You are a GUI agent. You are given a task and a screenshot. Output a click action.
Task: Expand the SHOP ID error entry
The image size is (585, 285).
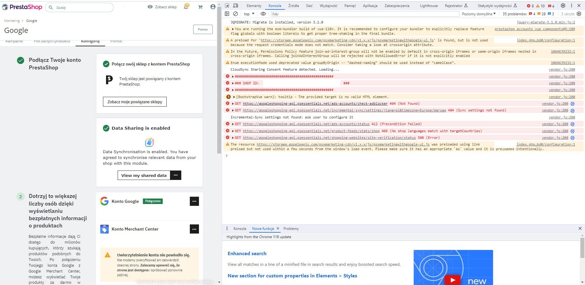pyautogui.click(x=233, y=83)
